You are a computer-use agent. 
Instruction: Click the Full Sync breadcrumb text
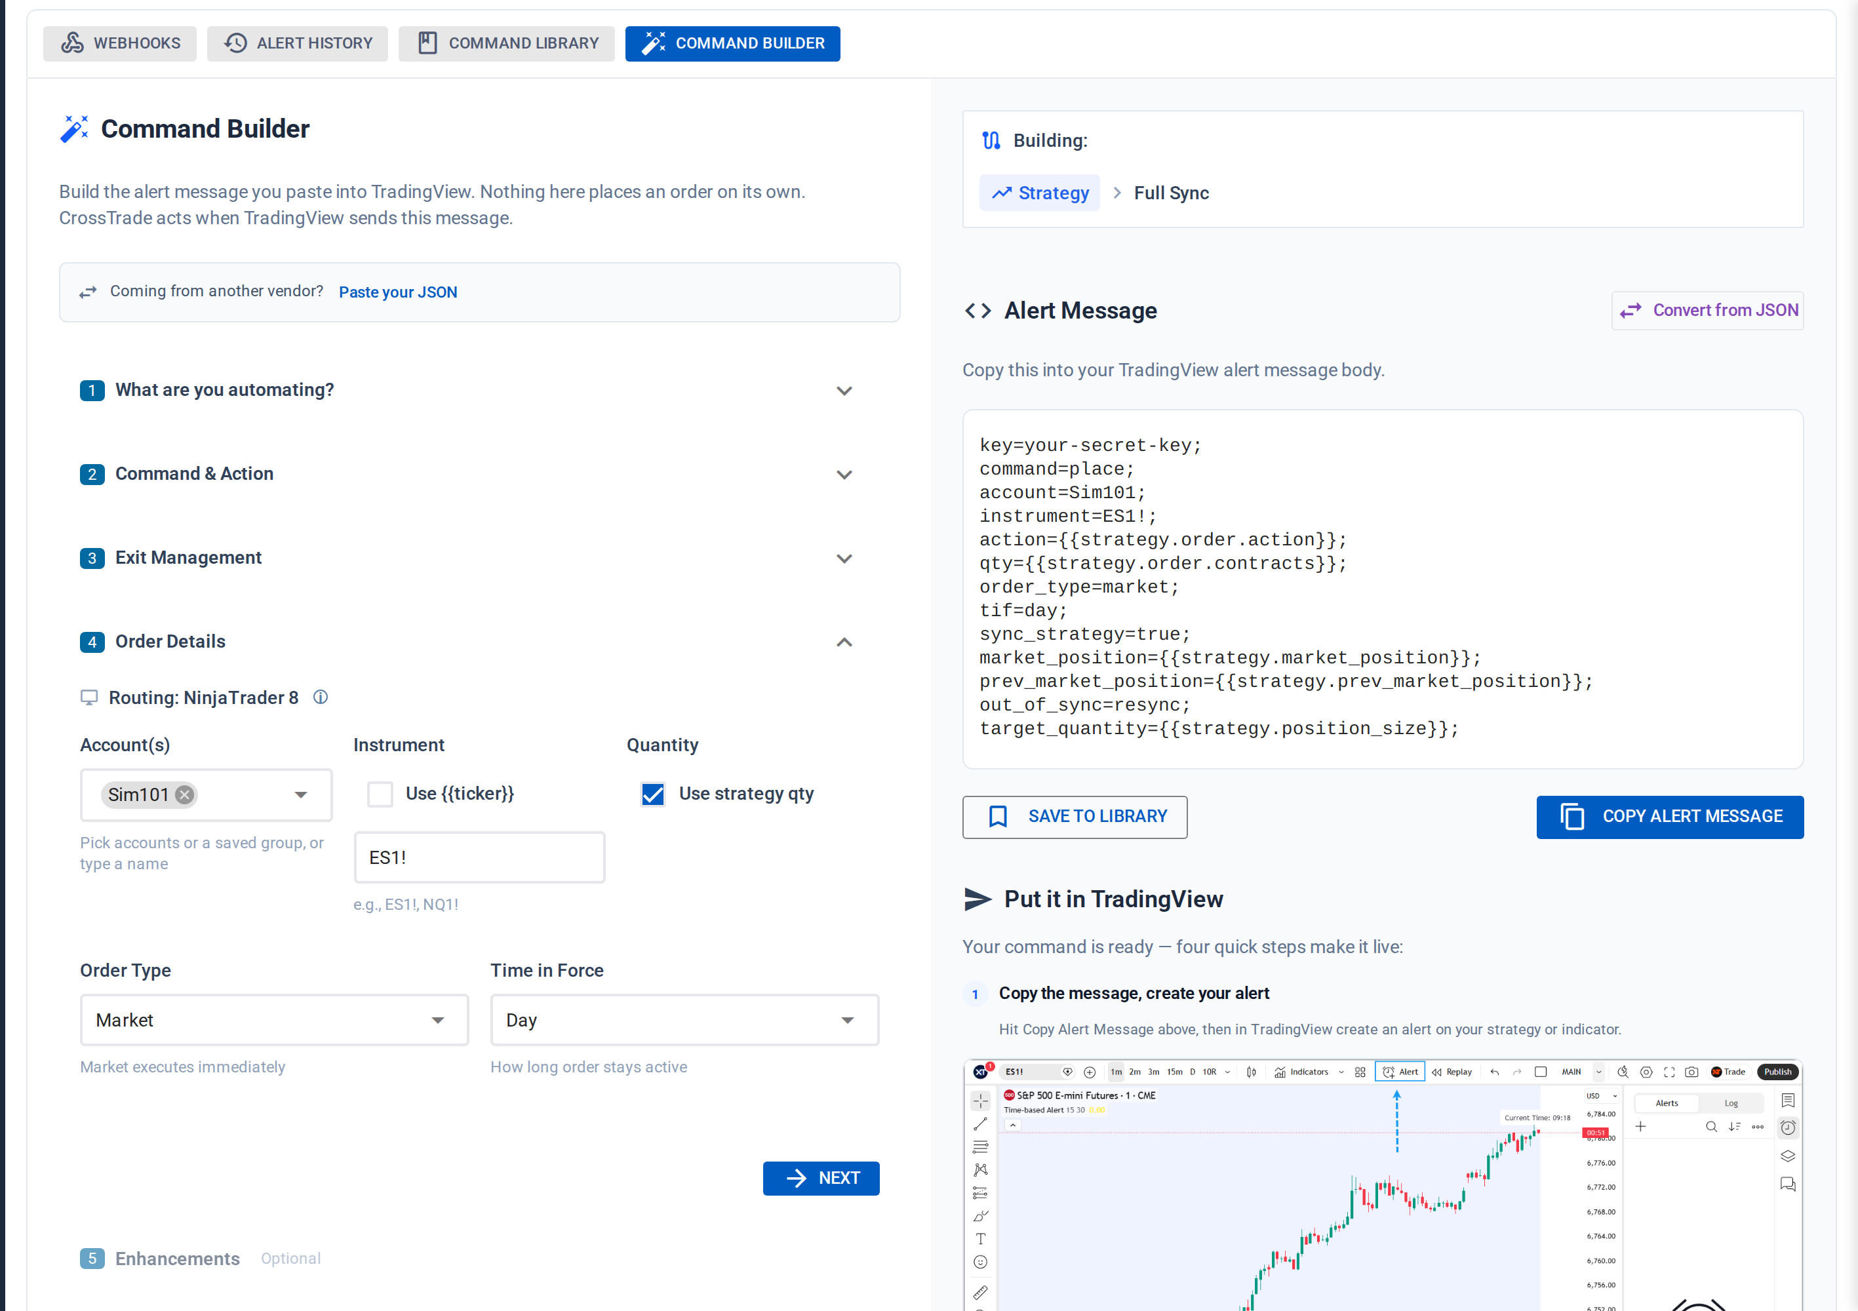[1171, 193]
